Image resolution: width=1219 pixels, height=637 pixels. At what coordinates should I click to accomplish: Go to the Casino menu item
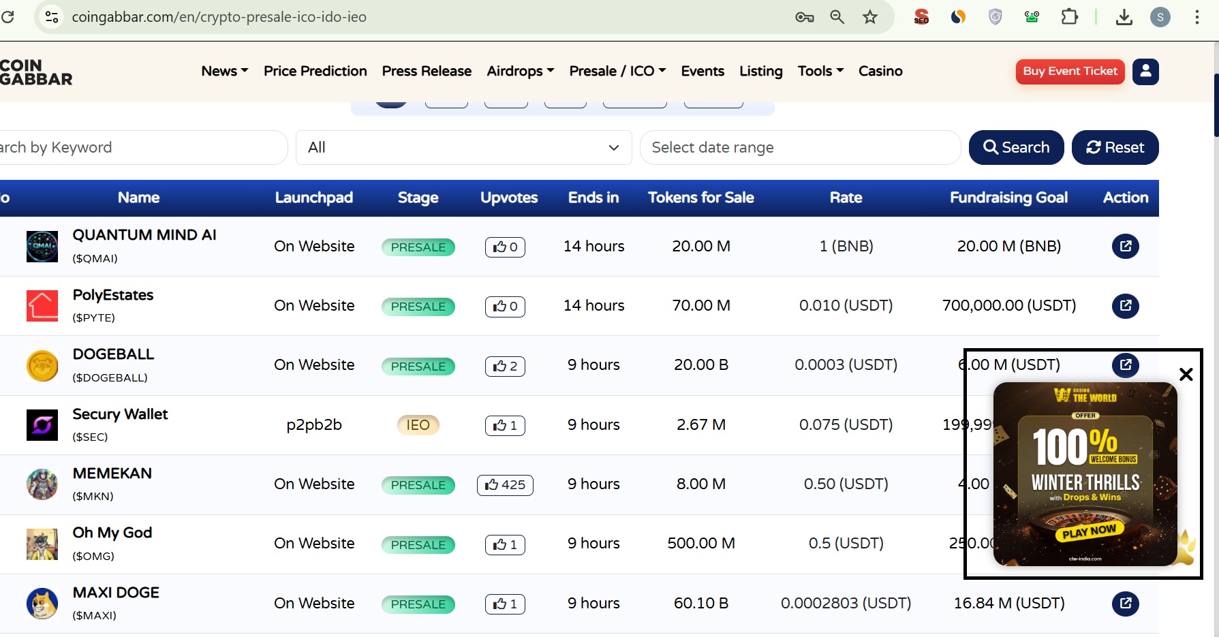click(x=880, y=71)
